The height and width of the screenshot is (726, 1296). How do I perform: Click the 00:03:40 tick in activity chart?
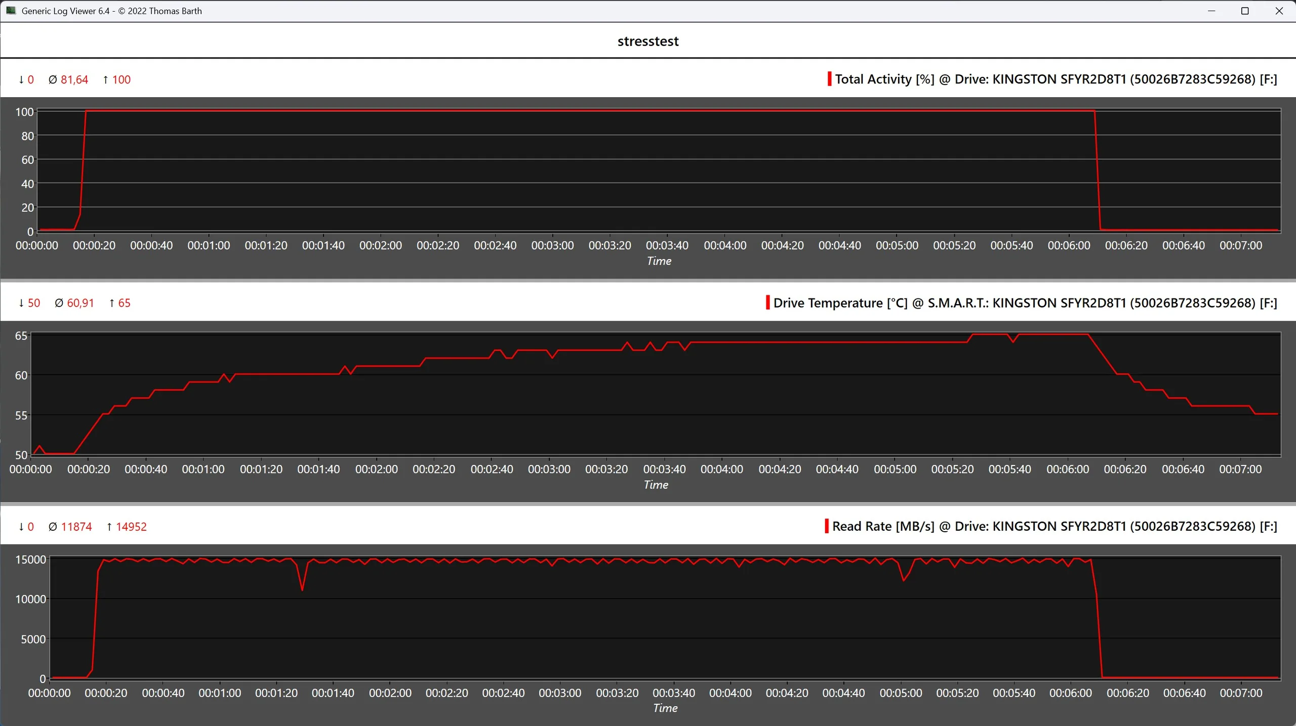[667, 245]
